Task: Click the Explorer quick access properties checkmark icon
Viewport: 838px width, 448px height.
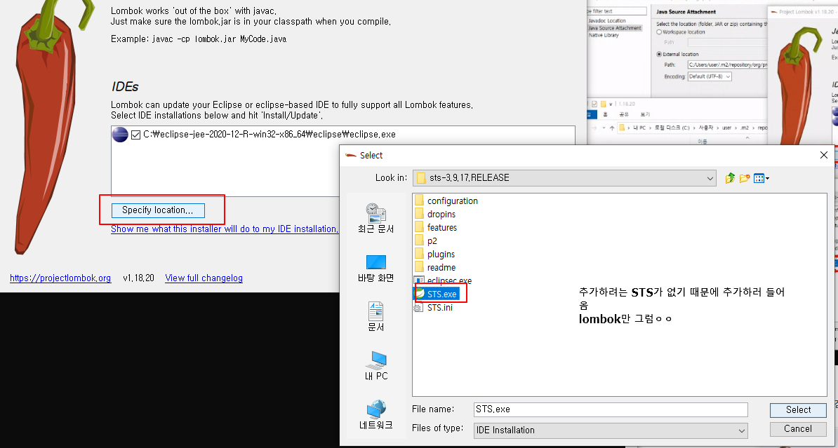Action: pos(594,104)
